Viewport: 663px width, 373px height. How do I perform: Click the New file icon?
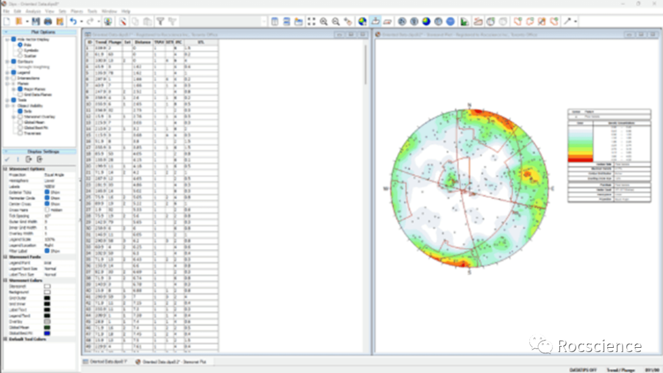point(7,22)
